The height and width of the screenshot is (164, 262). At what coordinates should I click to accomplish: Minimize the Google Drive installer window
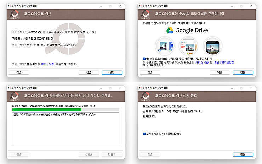click(232, 6)
